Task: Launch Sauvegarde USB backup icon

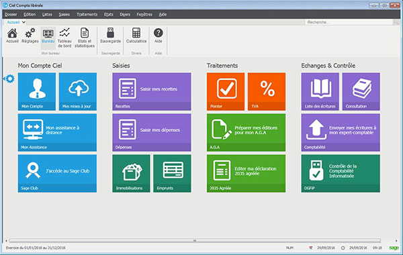Action: (x=110, y=36)
